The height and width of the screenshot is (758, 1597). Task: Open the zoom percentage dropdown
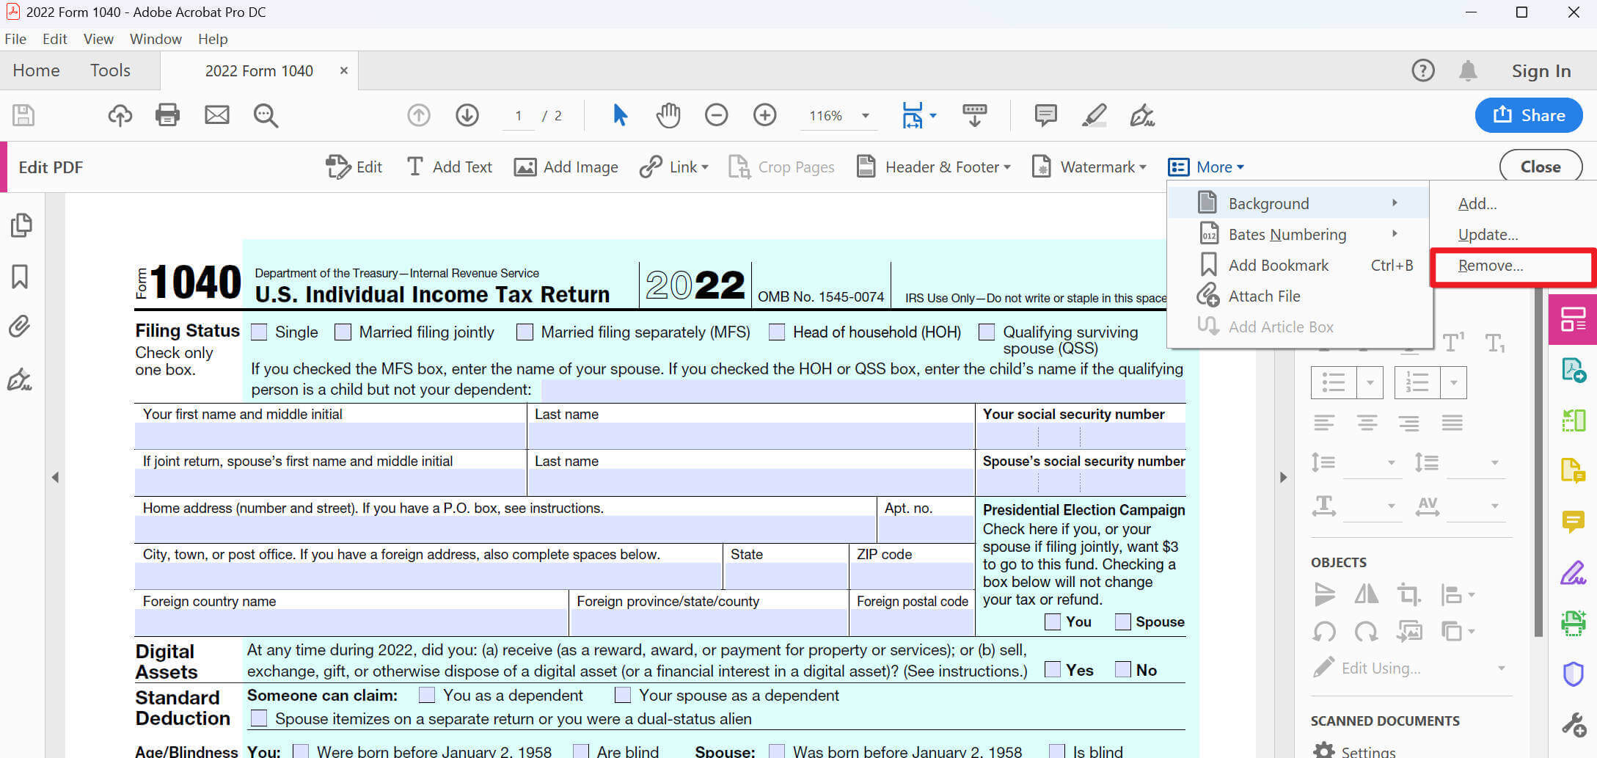click(866, 115)
